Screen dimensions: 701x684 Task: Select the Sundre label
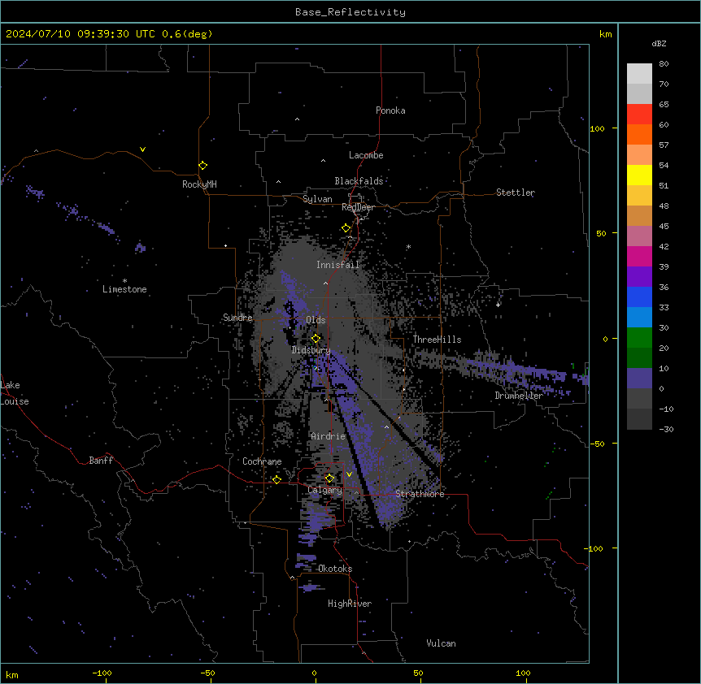point(237,318)
